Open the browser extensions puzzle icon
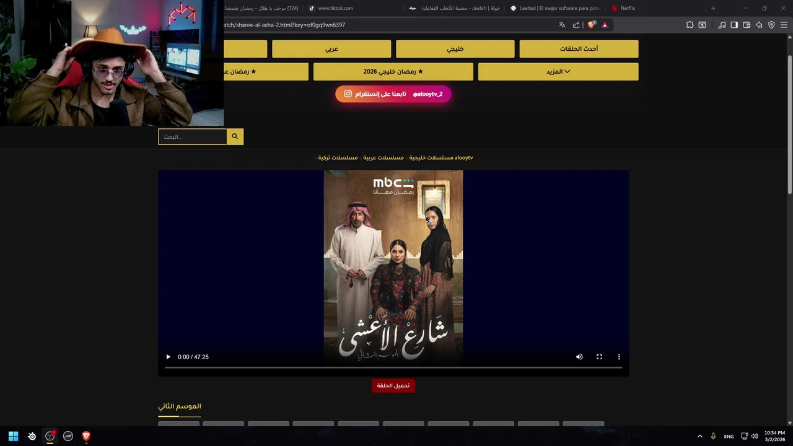Image resolution: width=793 pixels, height=446 pixels. [x=690, y=25]
